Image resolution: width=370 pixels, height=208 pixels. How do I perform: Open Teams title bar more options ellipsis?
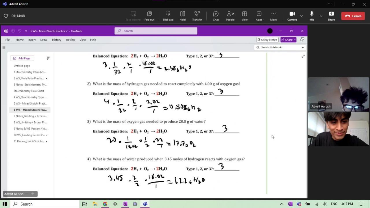point(330,4)
